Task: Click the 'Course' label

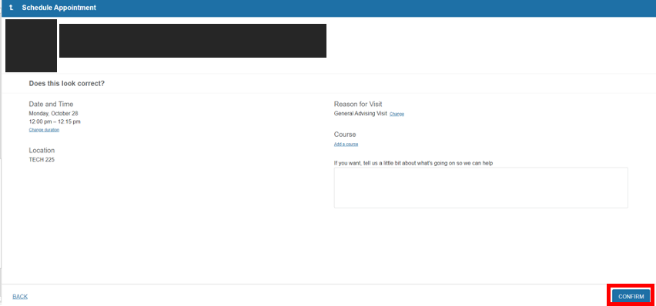Action: pyautogui.click(x=345, y=135)
